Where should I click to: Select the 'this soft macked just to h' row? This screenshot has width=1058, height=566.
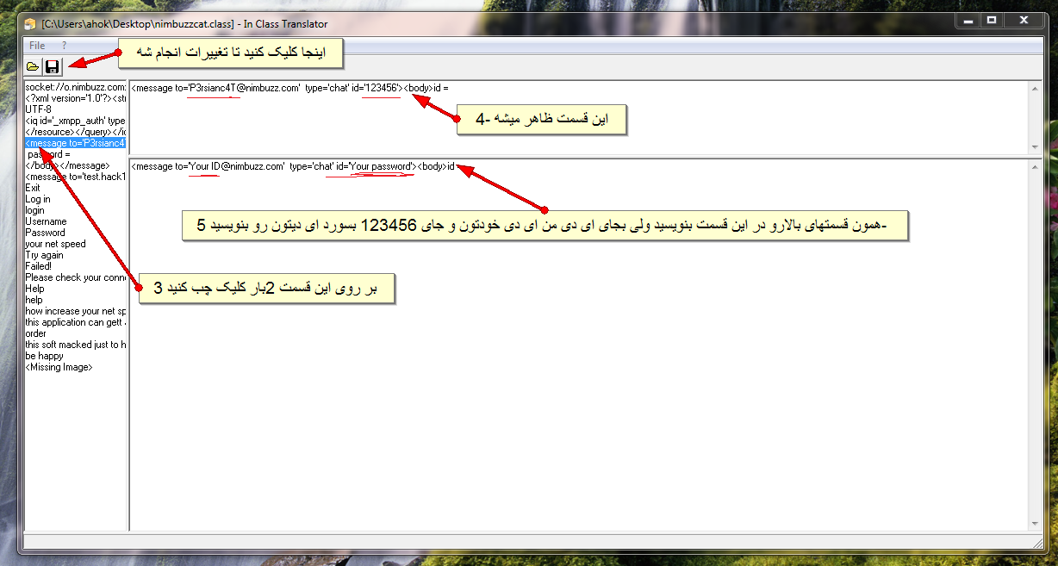click(x=76, y=345)
